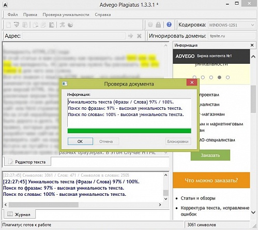Open settings via the gear icon
Screen dimensions: 258x230
click(x=150, y=25)
